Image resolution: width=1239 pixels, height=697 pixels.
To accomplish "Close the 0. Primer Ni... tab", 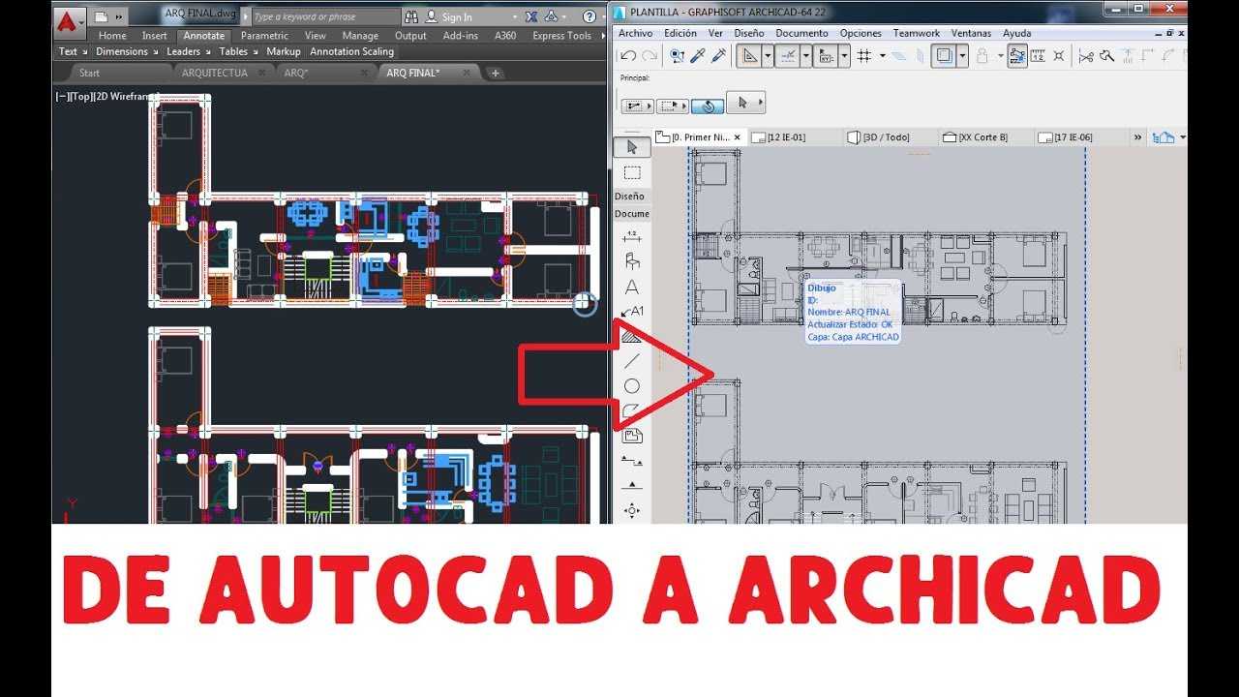I will pos(737,137).
